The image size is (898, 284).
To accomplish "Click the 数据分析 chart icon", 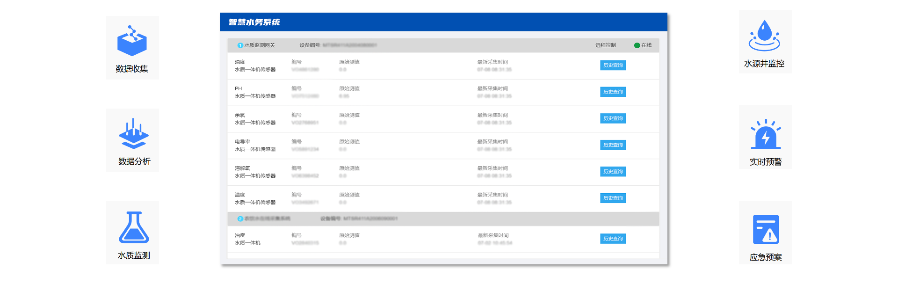I will [x=134, y=133].
